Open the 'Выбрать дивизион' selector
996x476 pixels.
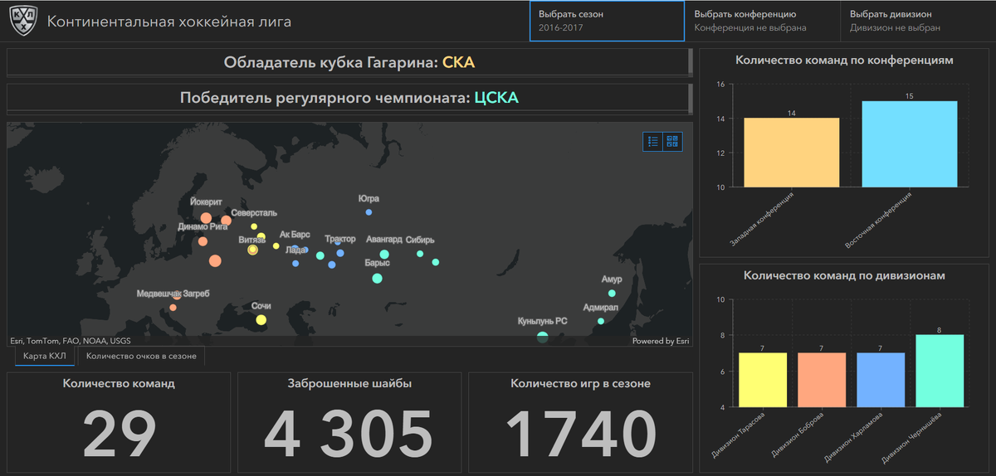pyautogui.click(x=918, y=21)
